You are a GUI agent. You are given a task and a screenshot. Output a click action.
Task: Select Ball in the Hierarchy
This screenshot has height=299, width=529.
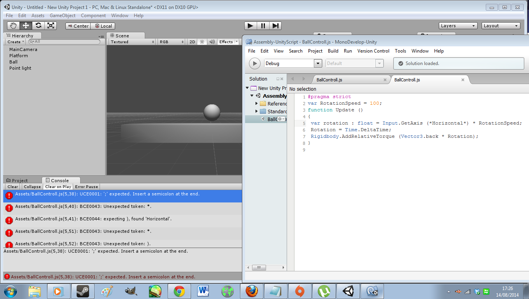[14, 62]
